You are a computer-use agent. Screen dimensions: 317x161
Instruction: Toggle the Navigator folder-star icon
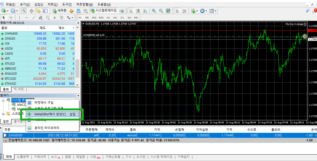(38, 11)
